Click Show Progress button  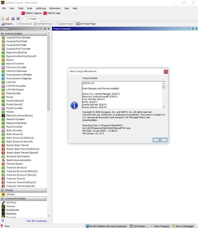(160, 226)
